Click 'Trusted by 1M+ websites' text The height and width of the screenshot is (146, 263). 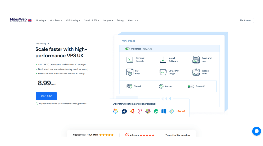[x=178, y=135]
